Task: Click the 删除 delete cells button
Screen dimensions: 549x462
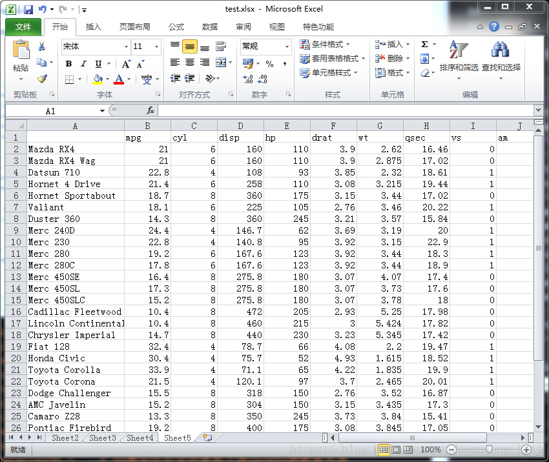Action: pos(392,59)
